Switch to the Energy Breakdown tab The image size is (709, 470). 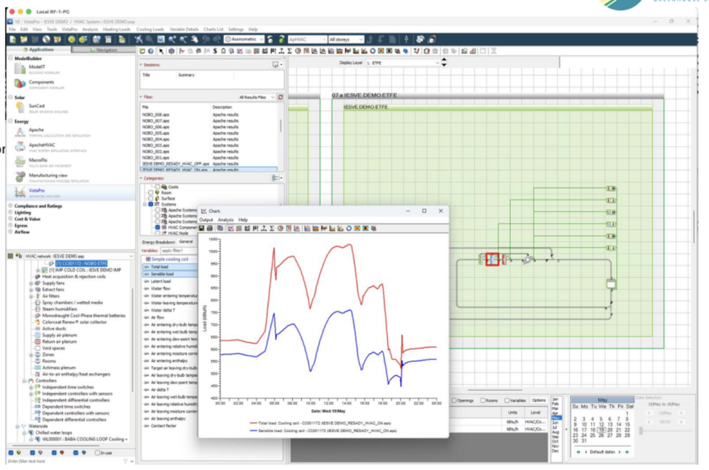click(159, 242)
